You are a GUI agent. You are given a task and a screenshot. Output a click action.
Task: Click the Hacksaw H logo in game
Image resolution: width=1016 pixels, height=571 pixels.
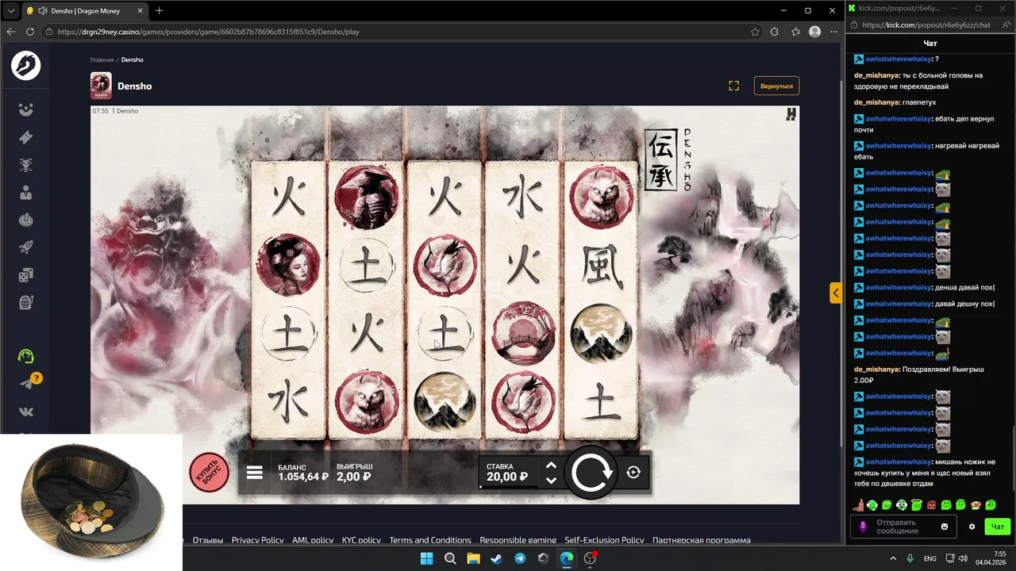[791, 114]
